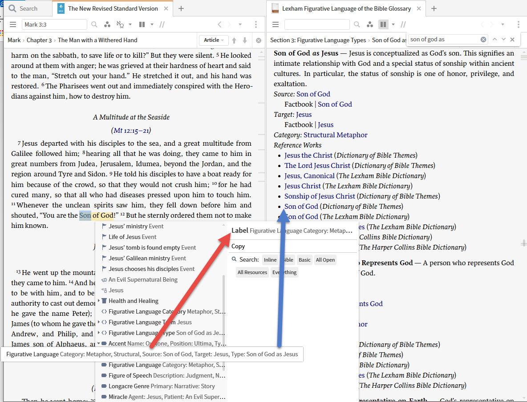Open Sonship of Jesus Christ reference link
The height and width of the screenshot is (402, 527).
pos(320,196)
